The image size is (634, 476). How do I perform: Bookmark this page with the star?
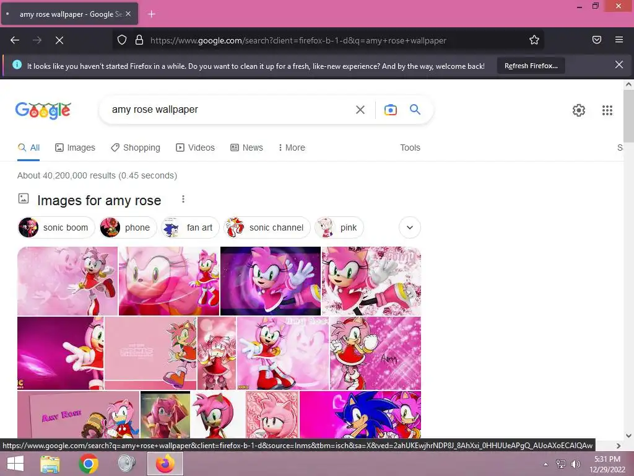coord(534,40)
